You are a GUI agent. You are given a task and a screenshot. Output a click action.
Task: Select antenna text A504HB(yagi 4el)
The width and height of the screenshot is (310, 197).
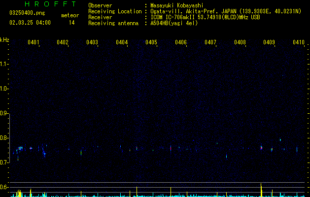(x=174, y=23)
